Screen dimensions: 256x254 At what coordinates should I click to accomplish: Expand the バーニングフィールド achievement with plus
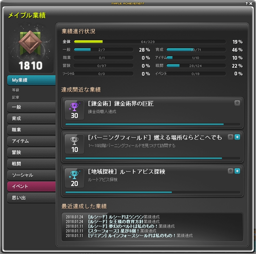click(x=237, y=137)
